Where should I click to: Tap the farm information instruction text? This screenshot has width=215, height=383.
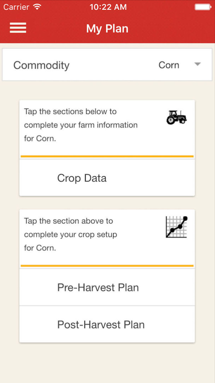click(x=81, y=125)
